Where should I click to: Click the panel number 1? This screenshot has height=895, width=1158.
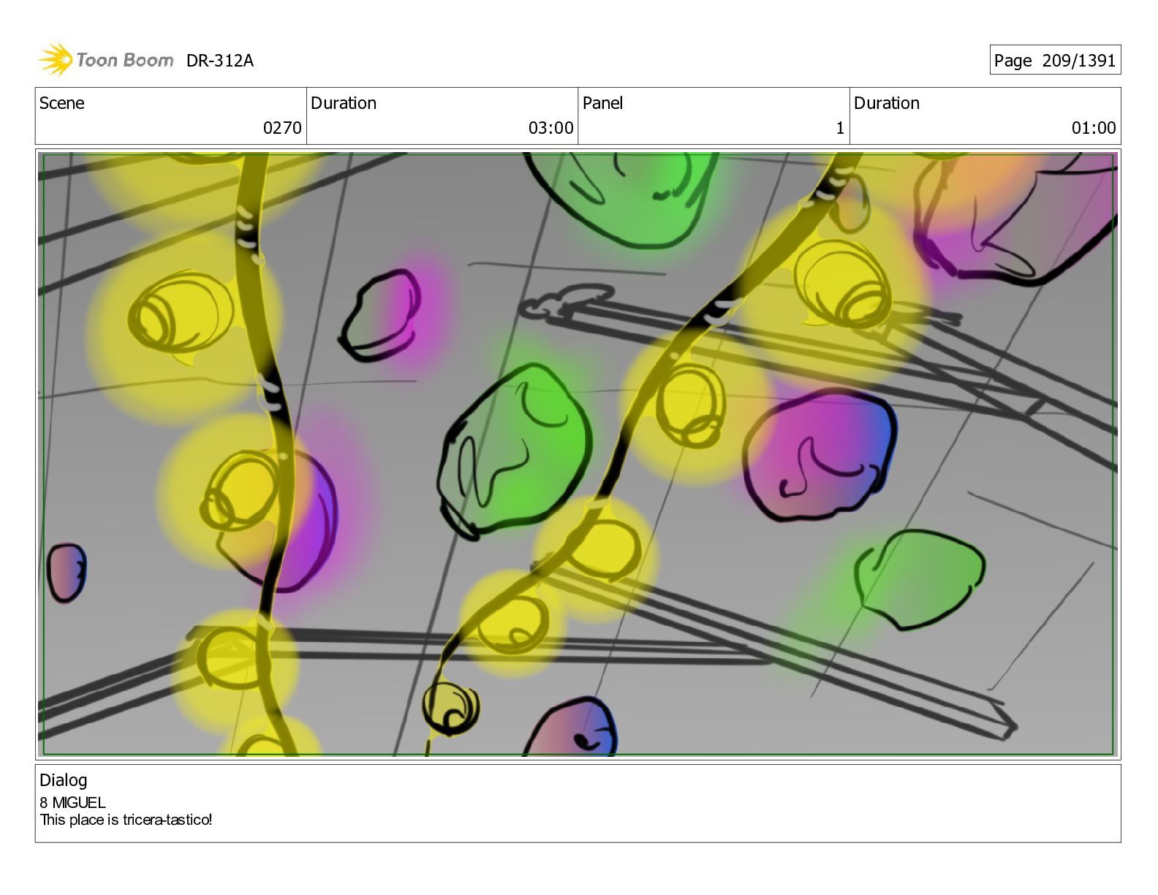coord(840,128)
